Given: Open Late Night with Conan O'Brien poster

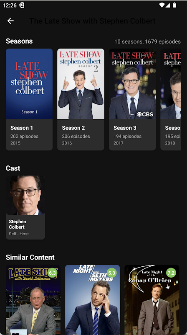Looking at the screenshot, I should pyautogui.click(x=152, y=300).
